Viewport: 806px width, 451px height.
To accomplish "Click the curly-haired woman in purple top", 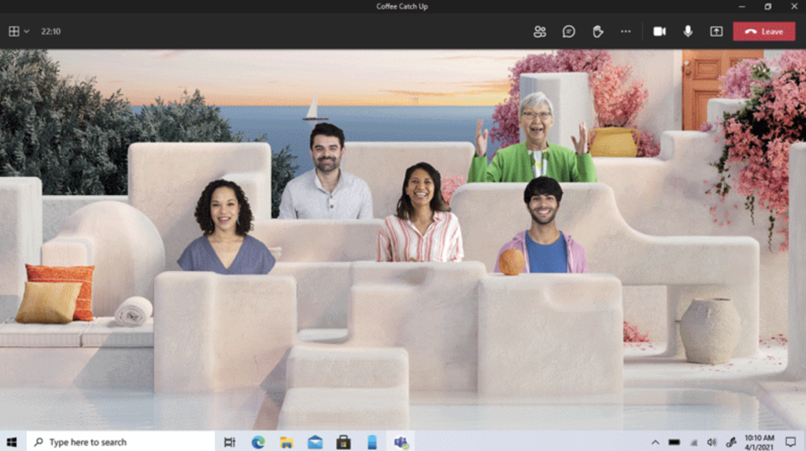I will point(225,227).
